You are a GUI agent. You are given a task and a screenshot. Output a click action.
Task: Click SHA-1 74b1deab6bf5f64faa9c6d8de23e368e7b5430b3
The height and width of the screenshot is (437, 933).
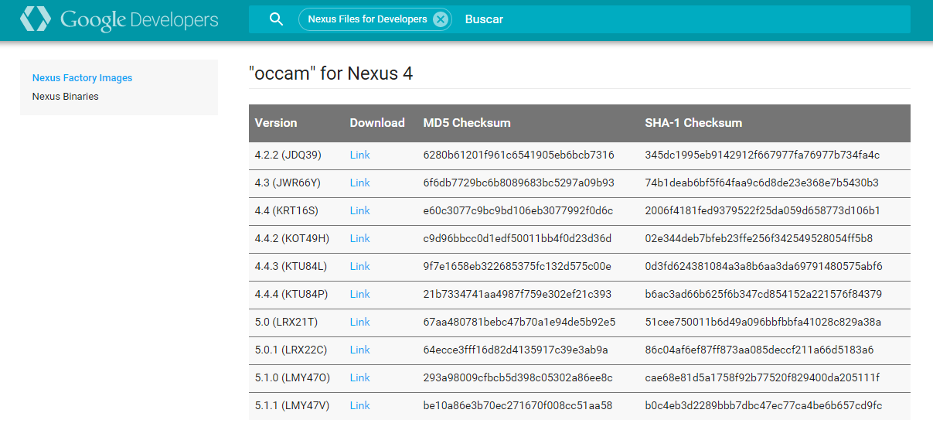click(761, 183)
